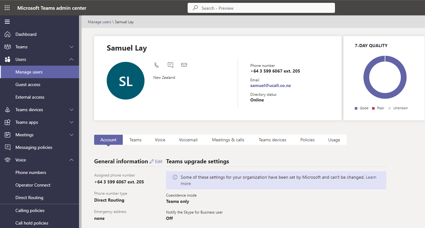Expand the Teams devices chevron
This screenshot has width=425, height=228.
click(71, 110)
